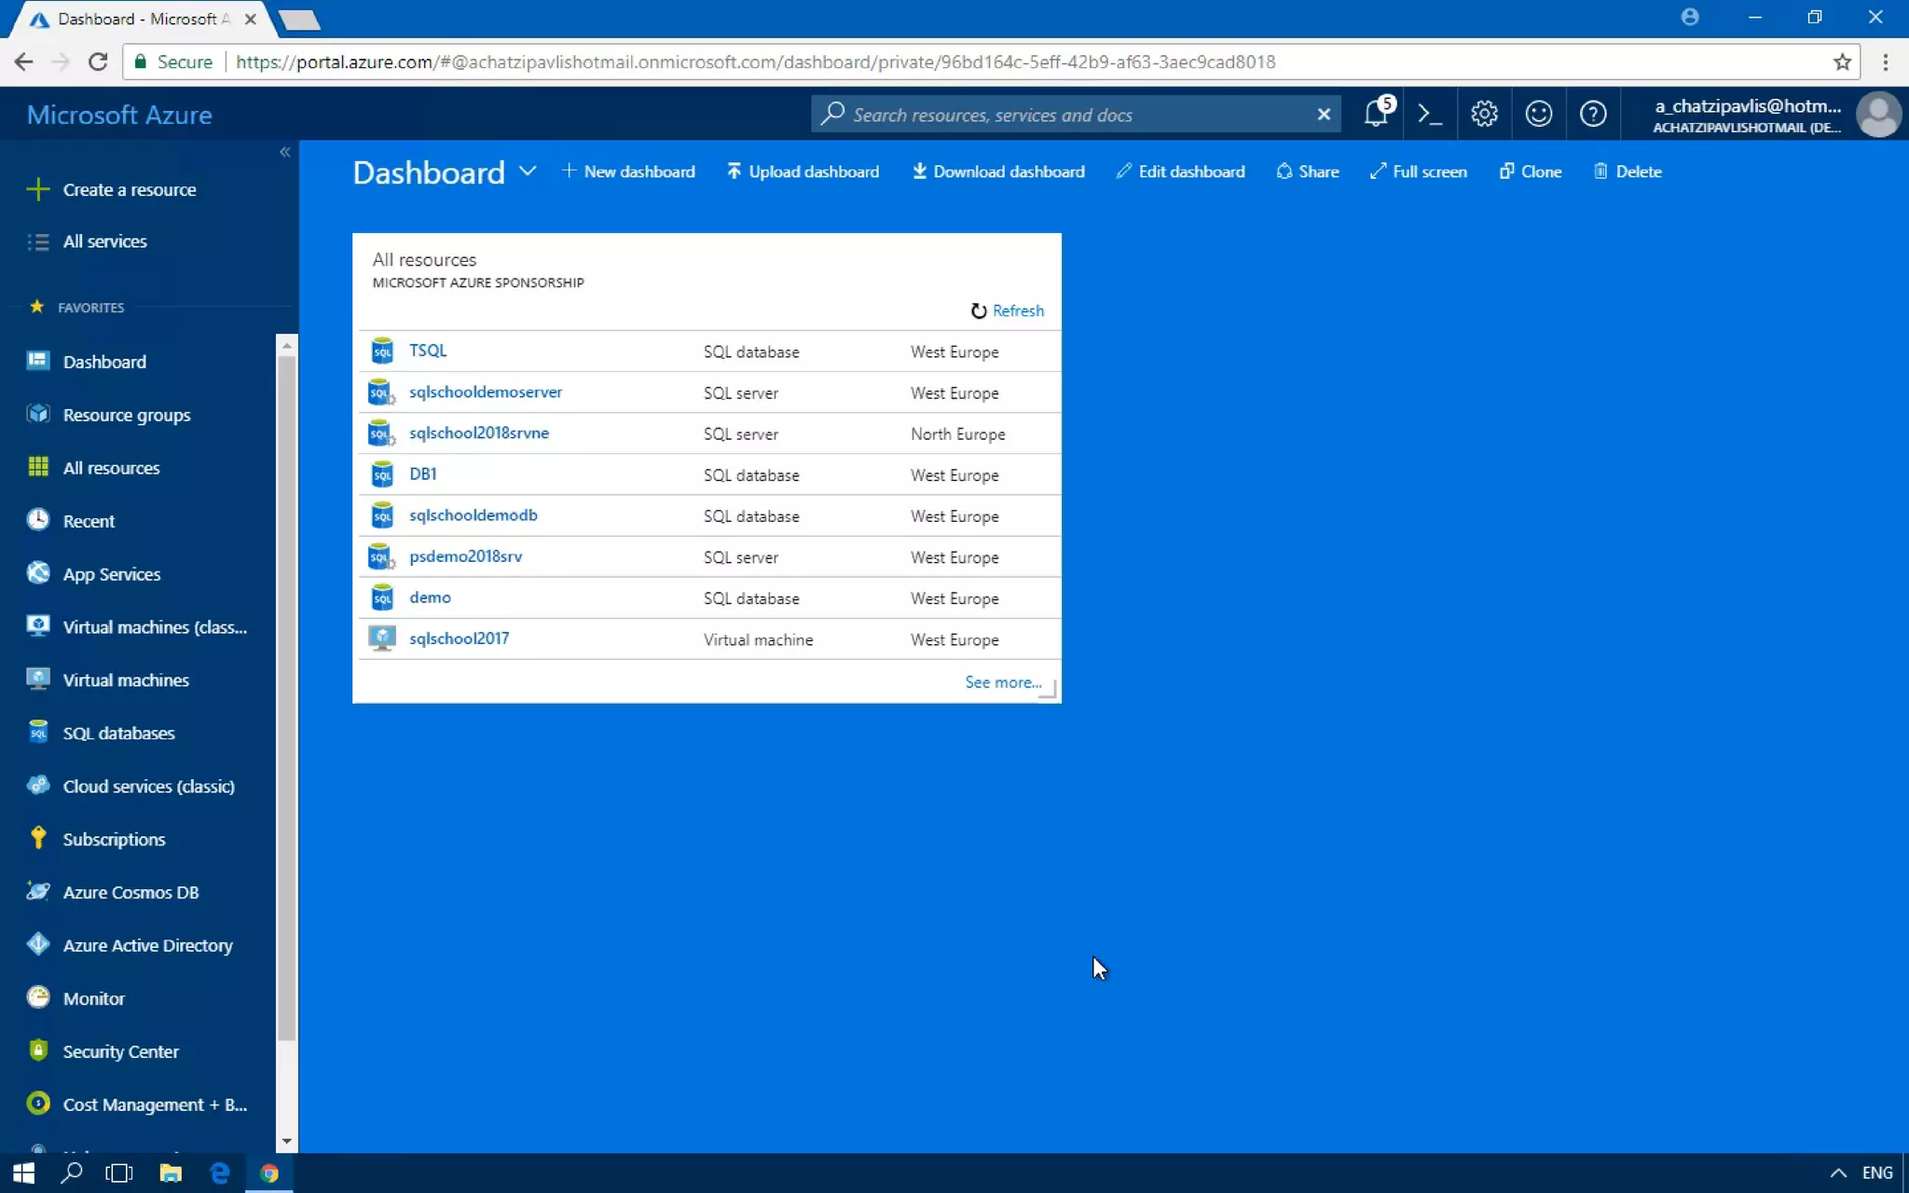
Task: Click the feedback smiley face icon
Action: coord(1538,115)
